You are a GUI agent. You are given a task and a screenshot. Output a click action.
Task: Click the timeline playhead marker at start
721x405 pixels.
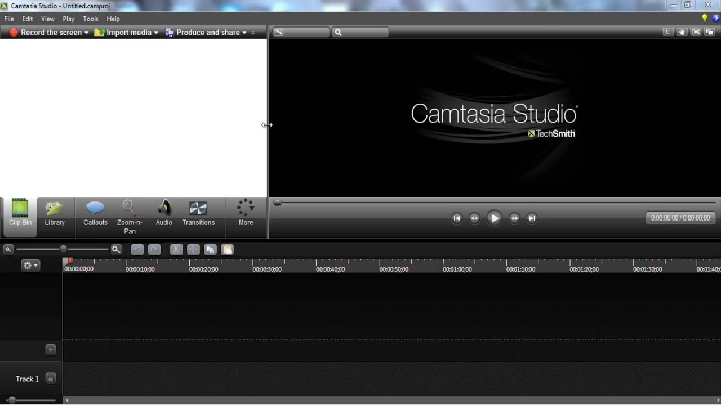coord(68,261)
